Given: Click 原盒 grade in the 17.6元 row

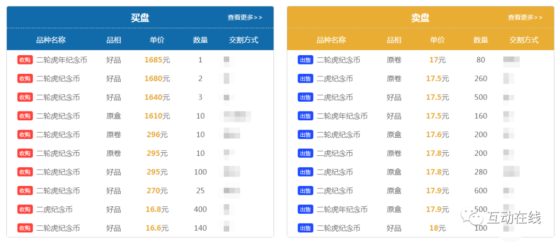Looking at the screenshot, I should (x=394, y=135).
